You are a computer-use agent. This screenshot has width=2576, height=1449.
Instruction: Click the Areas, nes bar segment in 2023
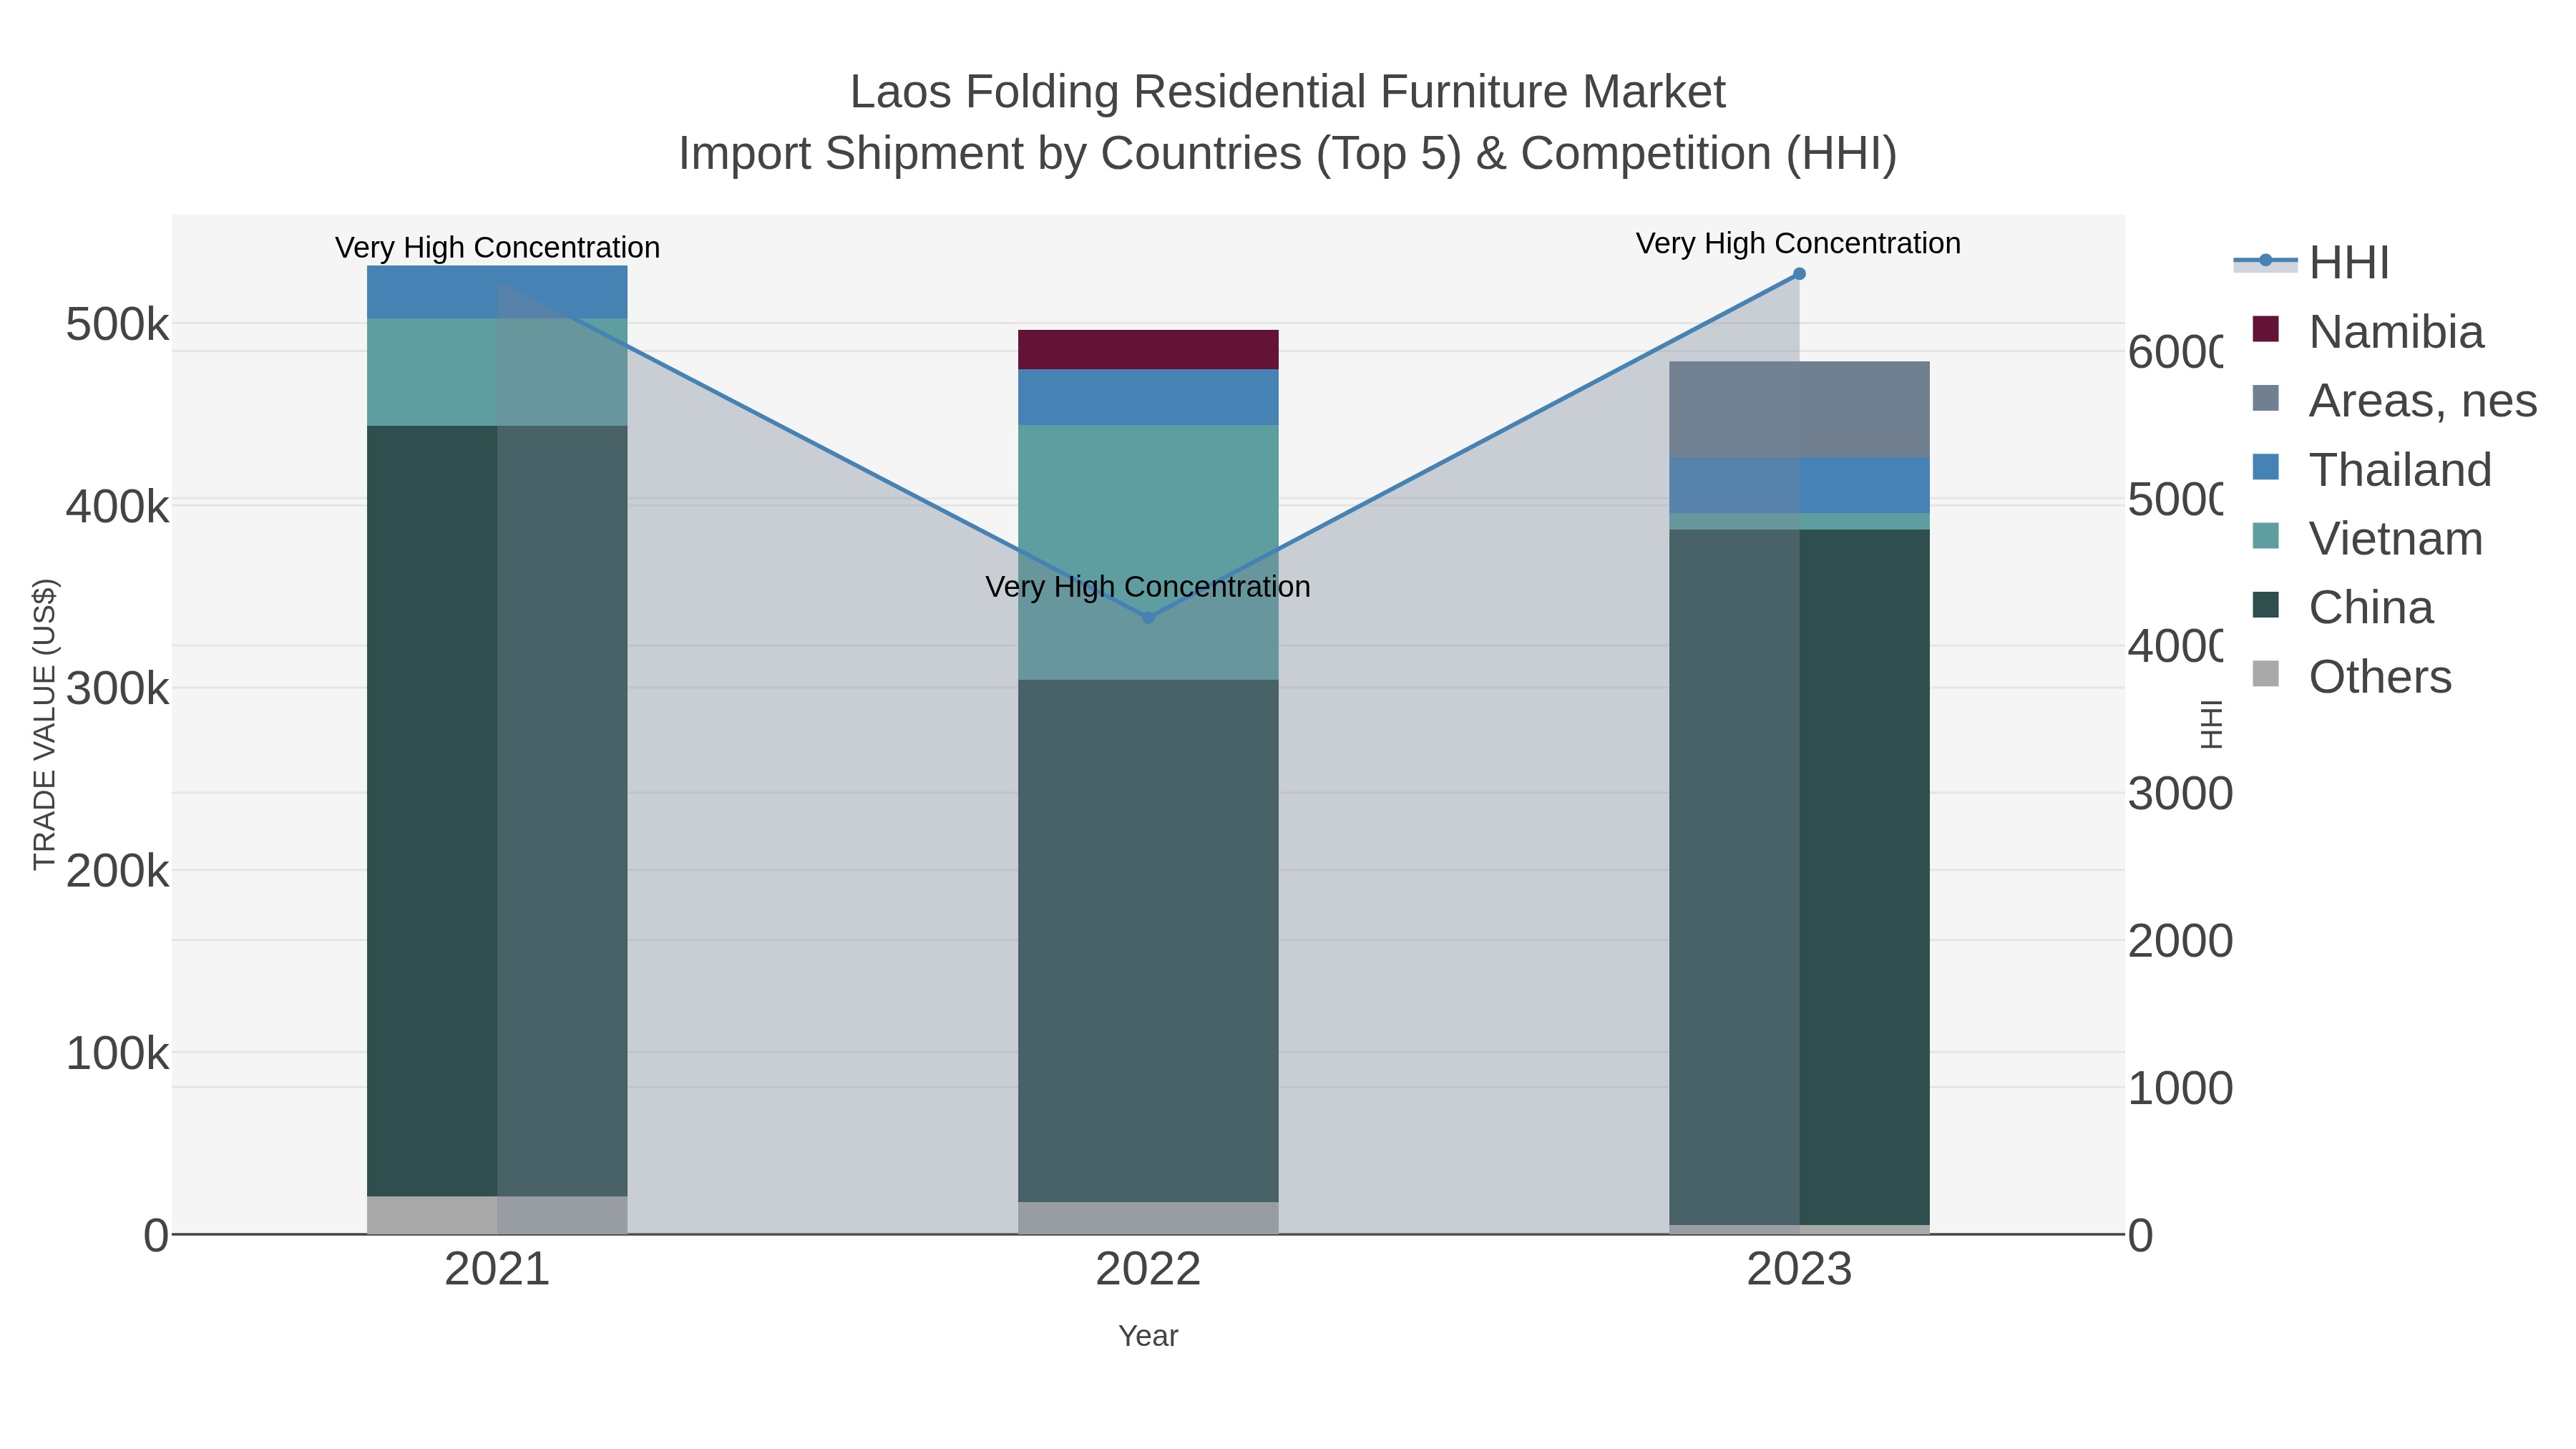1799,410
